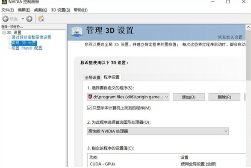The width and height of the screenshot is (251, 168).
Task: Switch to the 程序设置 tab
Action: coord(112,77)
